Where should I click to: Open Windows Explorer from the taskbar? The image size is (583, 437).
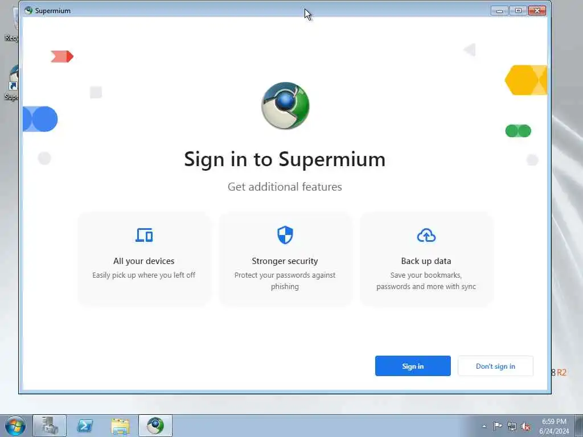click(x=120, y=426)
